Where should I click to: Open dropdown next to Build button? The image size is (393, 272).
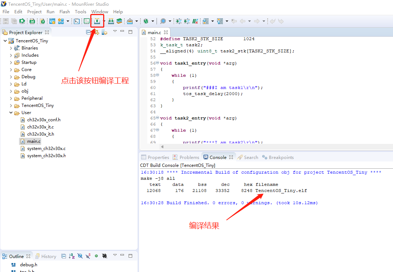104,21
